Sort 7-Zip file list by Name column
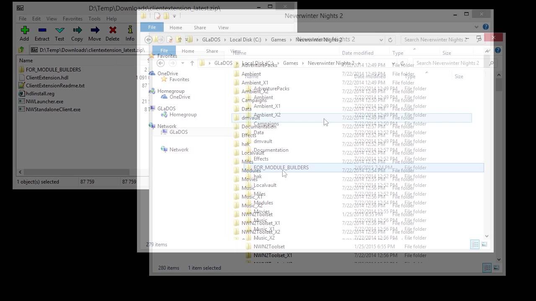This screenshot has height=301, width=536. (x=26, y=60)
